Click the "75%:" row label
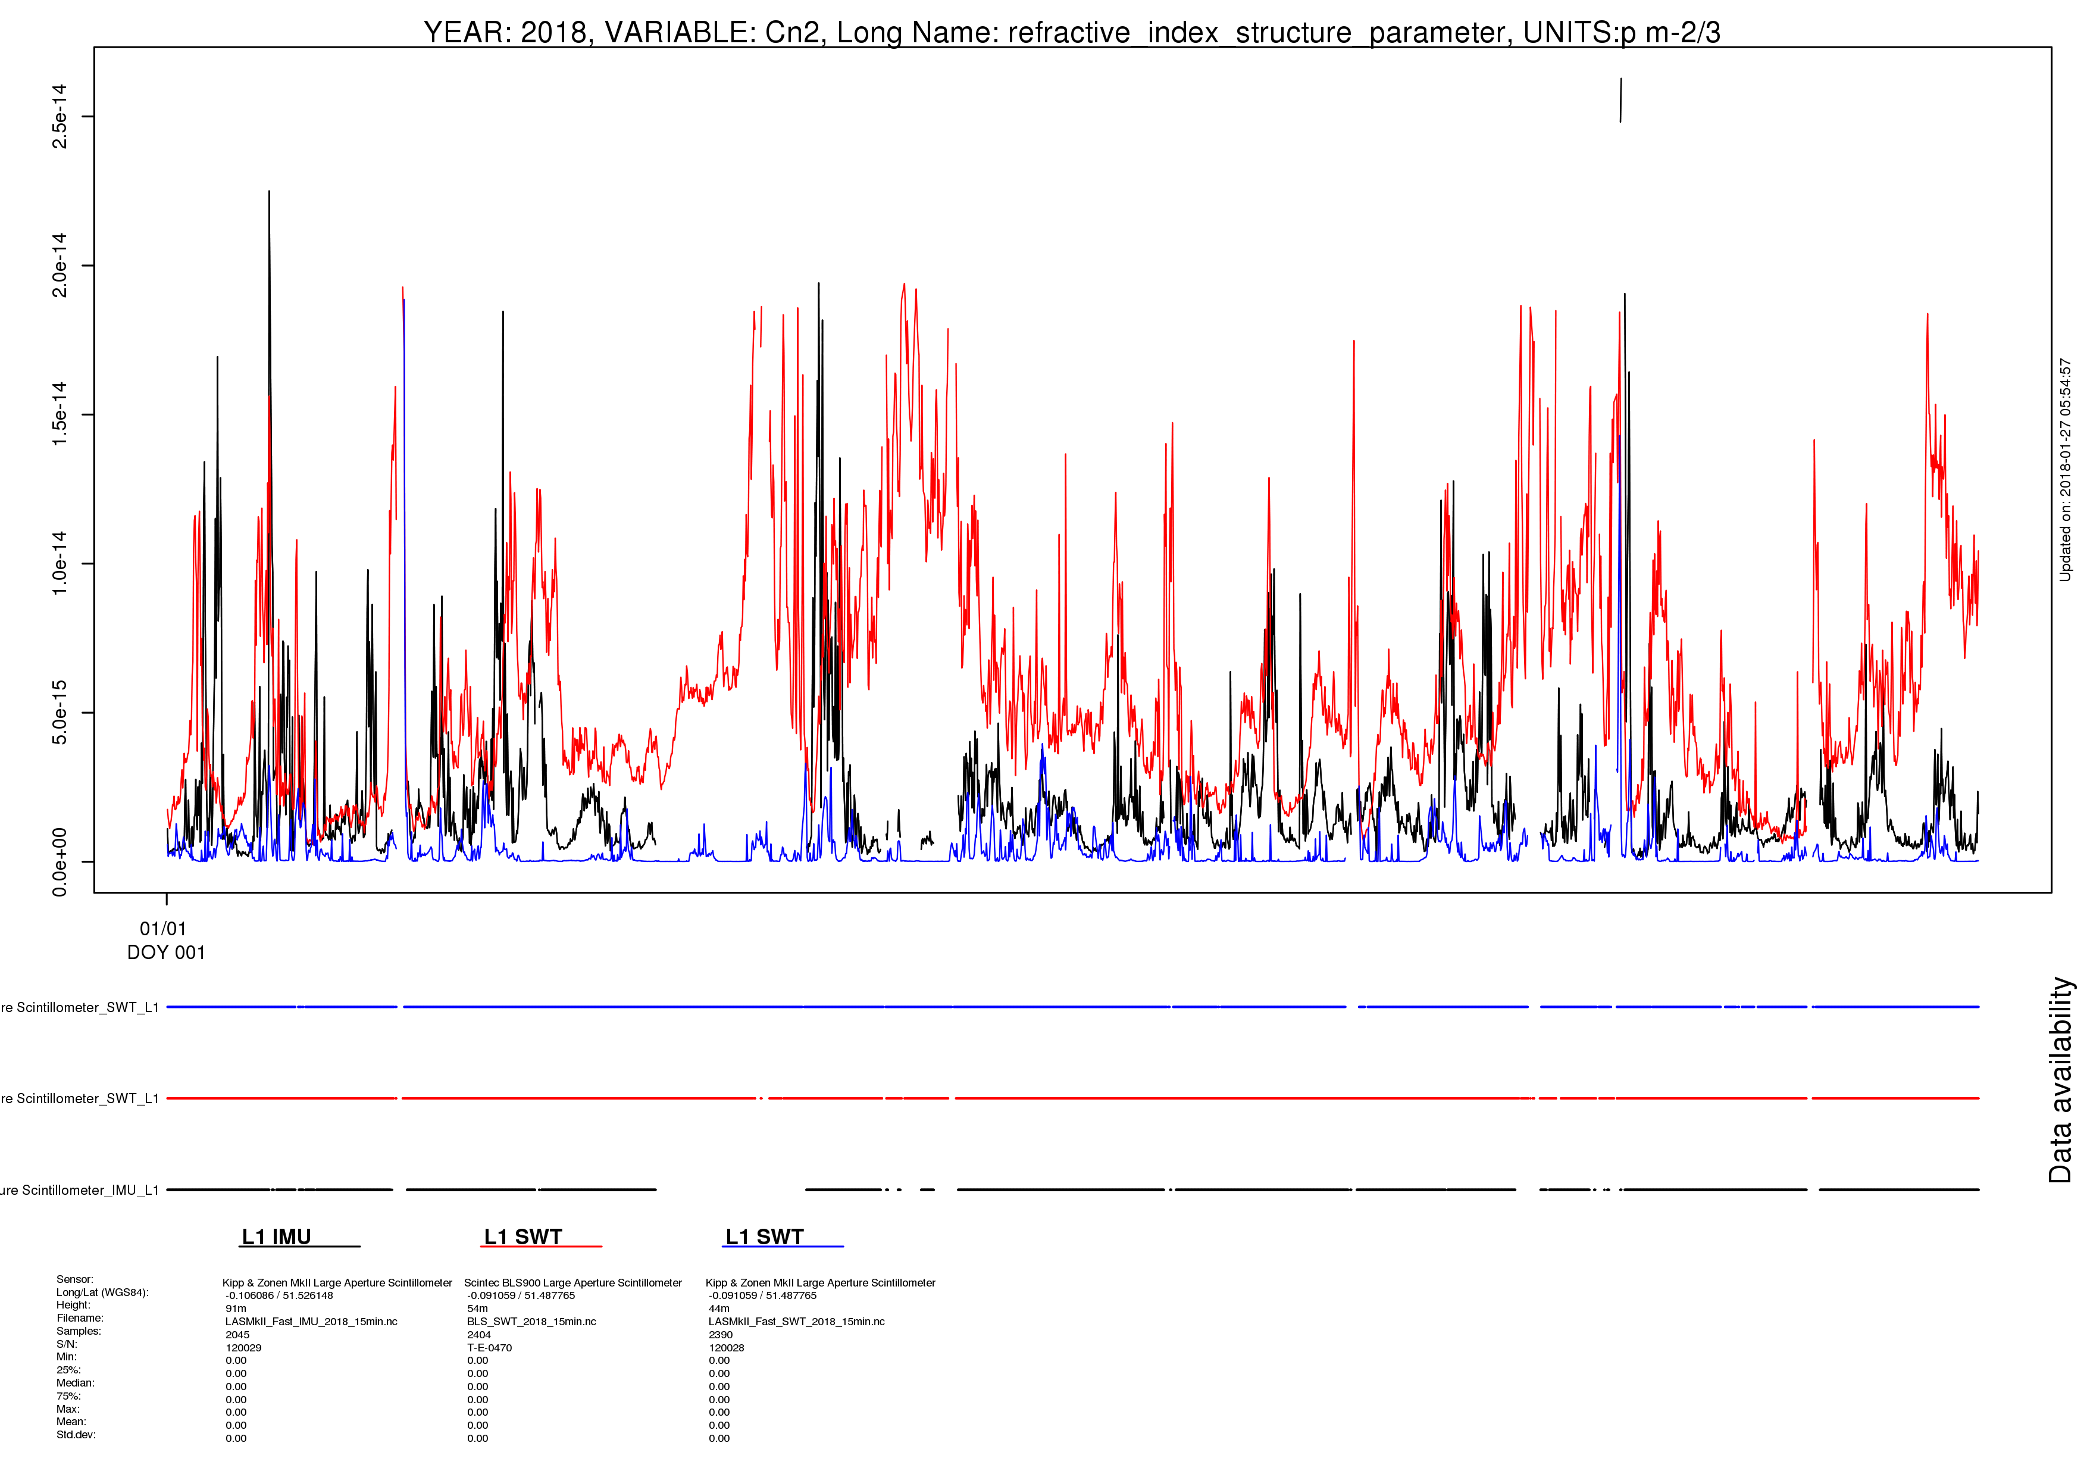The width and height of the screenshot is (2087, 1477). 69,1396
